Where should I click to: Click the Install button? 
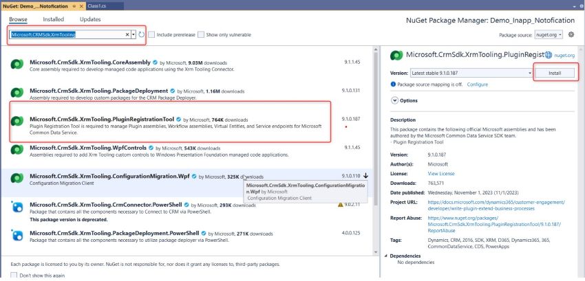(555, 73)
